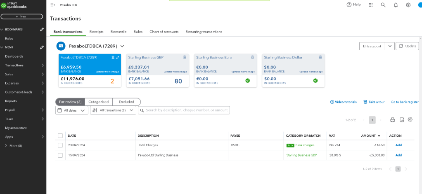Click the search by description field
422x194 pixels.
(x=184, y=110)
